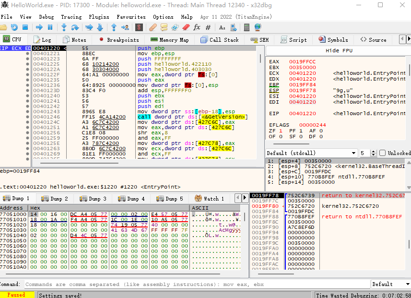411x298 pixels.
Task: Switch to the Breakpoints tab
Action: click(x=119, y=40)
